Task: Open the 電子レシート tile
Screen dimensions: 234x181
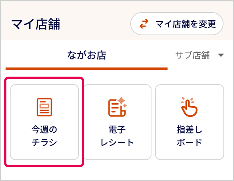Action: tap(117, 122)
